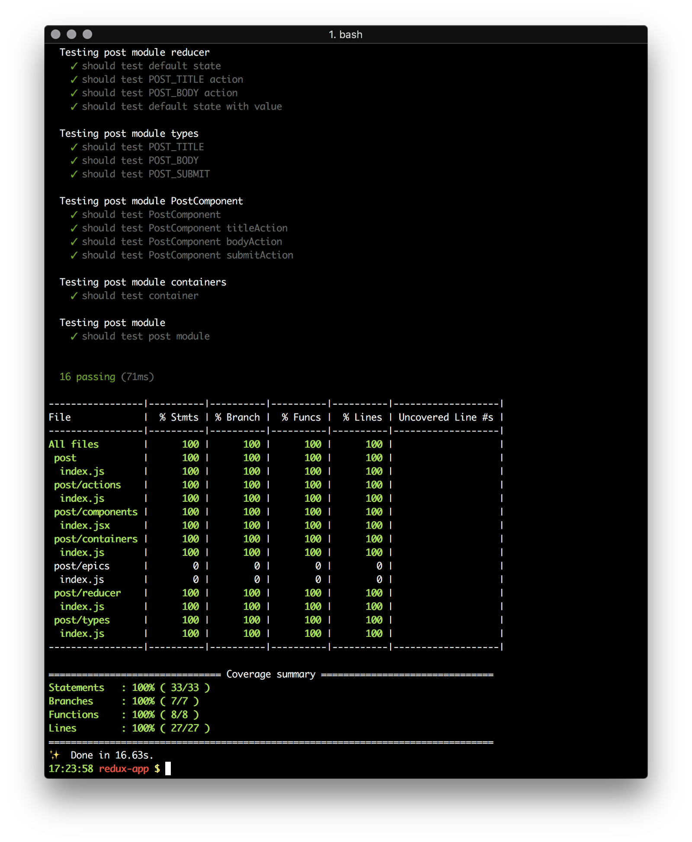Select 'Testing post module PostComponent' heading

point(151,201)
